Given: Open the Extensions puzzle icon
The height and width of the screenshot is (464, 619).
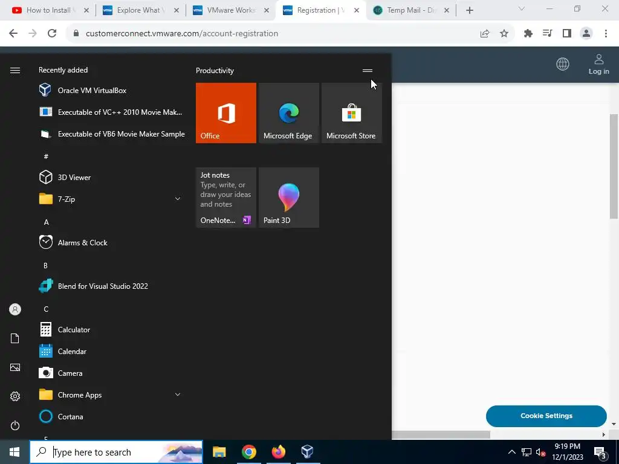Looking at the screenshot, I should click(528, 34).
